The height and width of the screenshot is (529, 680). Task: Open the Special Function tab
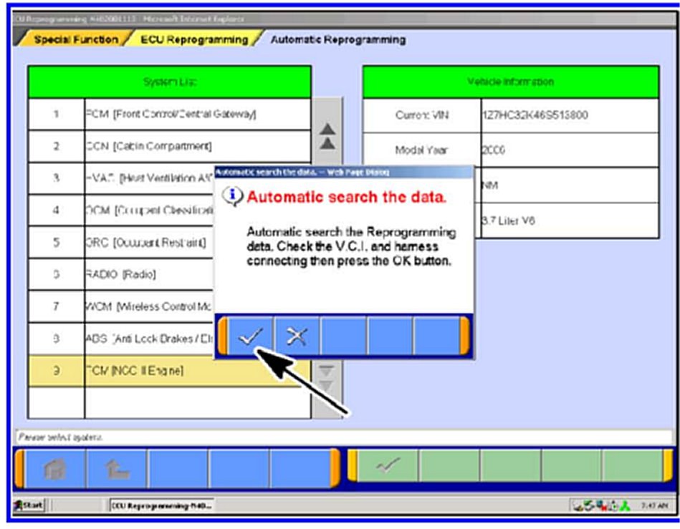[77, 39]
